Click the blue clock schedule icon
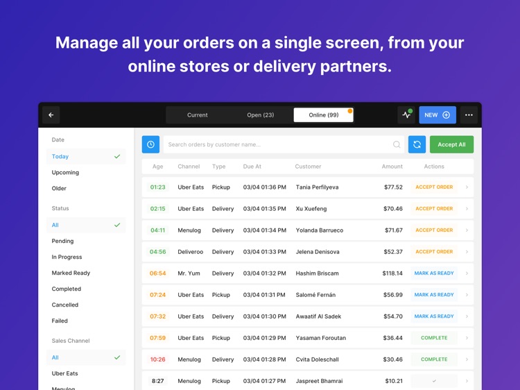 point(150,144)
